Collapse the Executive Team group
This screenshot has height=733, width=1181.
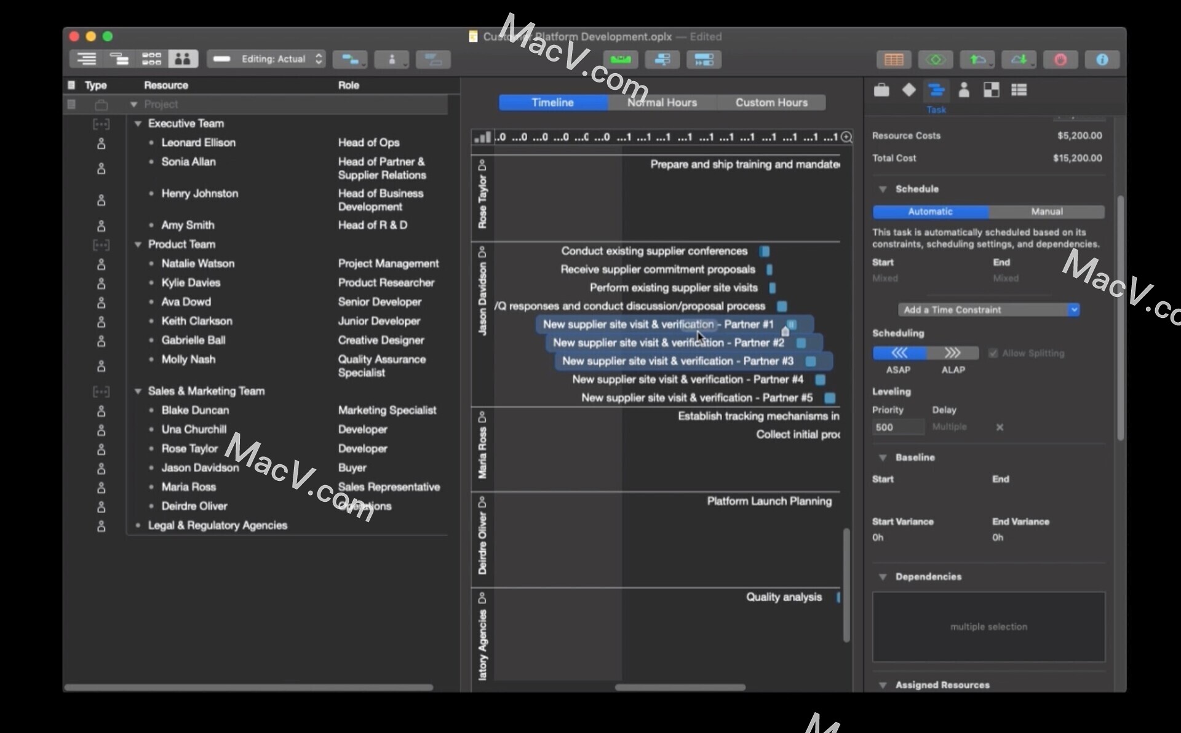tap(138, 124)
